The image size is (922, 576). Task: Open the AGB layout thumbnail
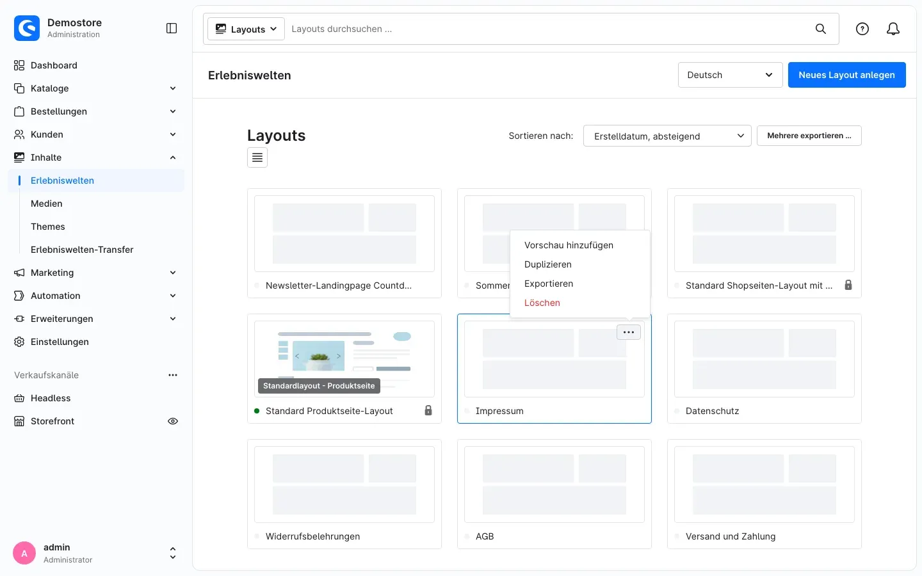[554, 484]
